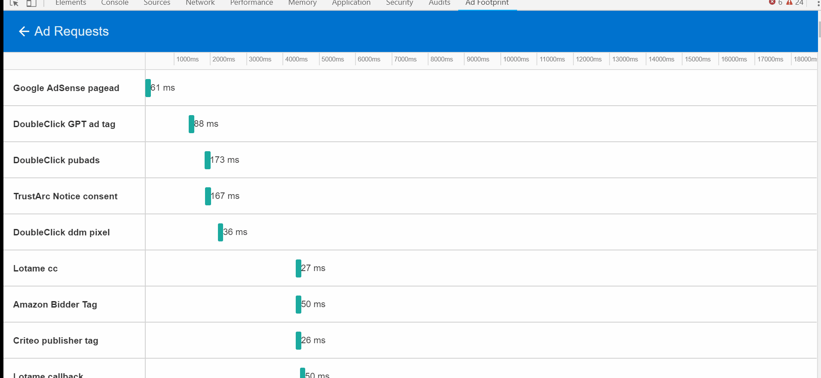Click the DoubleClick GPT ad tag bar
Image resolution: width=821 pixels, height=378 pixels.
191,124
